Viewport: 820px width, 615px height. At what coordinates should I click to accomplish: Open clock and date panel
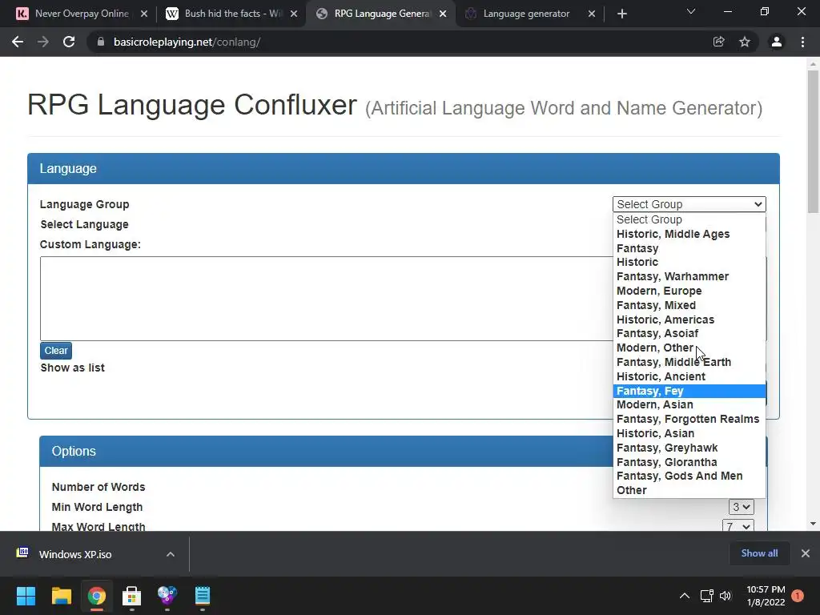tap(766, 596)
